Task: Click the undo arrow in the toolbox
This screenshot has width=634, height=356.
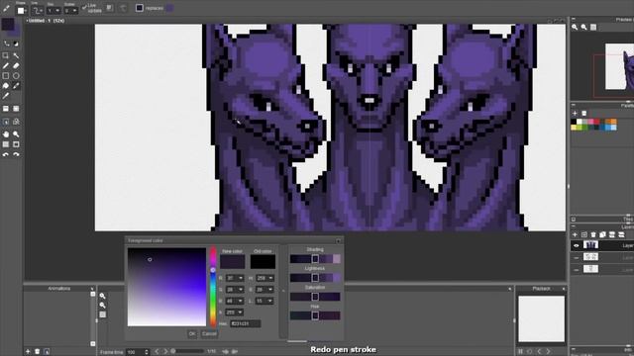Action: coord(6,154)
